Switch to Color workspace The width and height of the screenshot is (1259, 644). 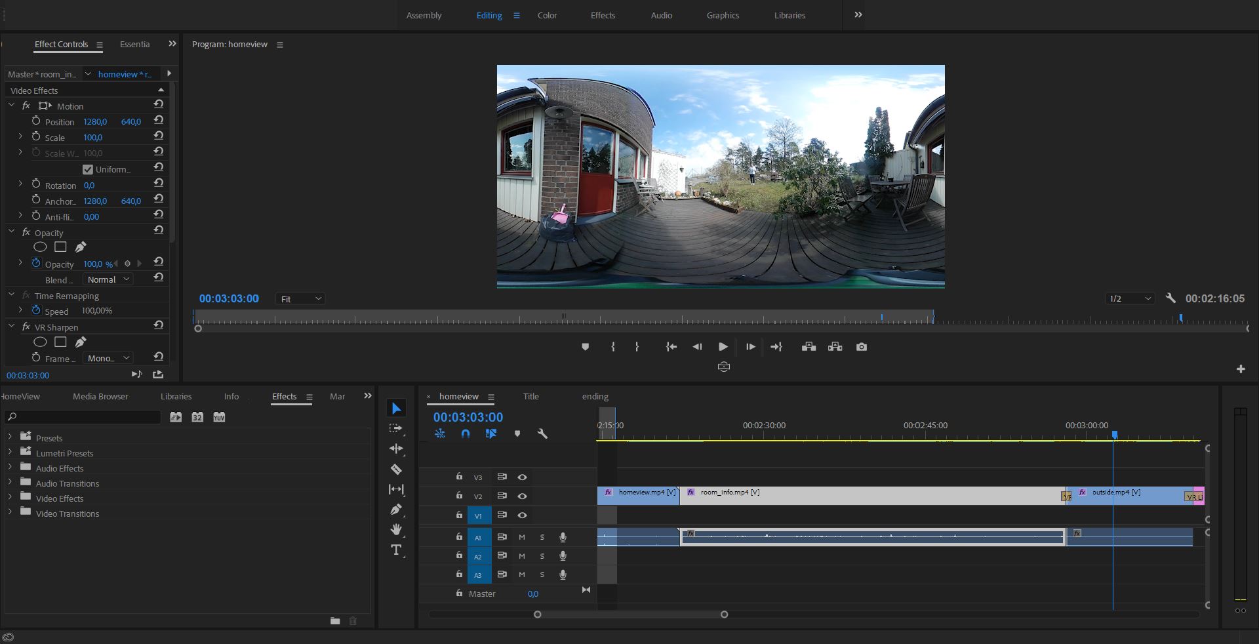click(547, 15)
